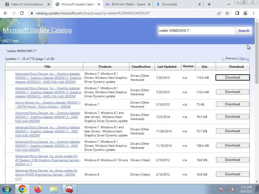Open AMD WDDM2.0 link sized 110.4 MB

(x=48, y=92)
